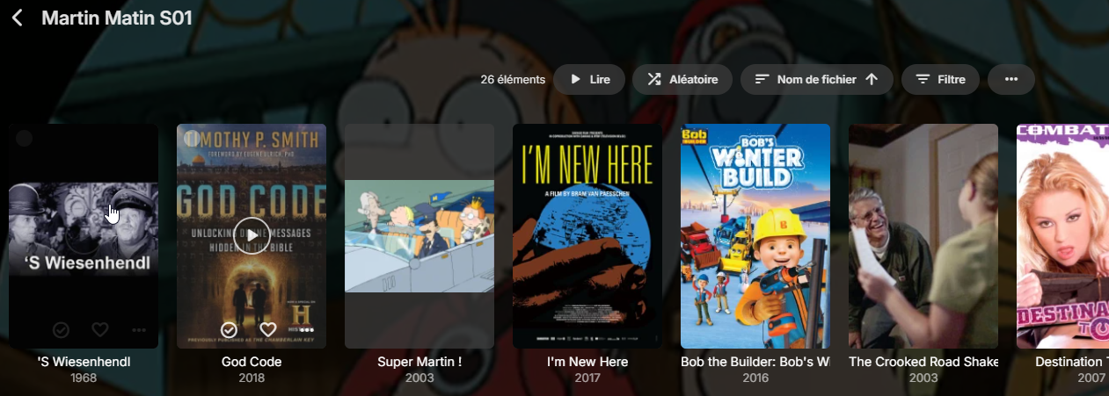Select God Code using its top-left circle
Viewport: 1109px width, 396px height.
193,139
